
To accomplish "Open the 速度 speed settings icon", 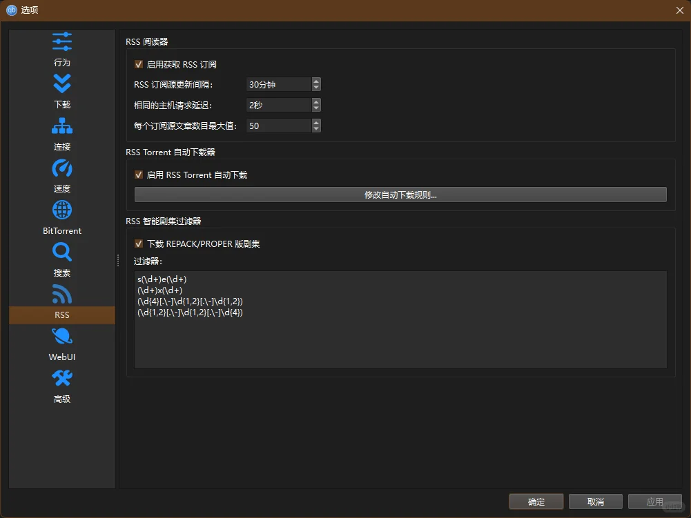I will pos(61,168).
